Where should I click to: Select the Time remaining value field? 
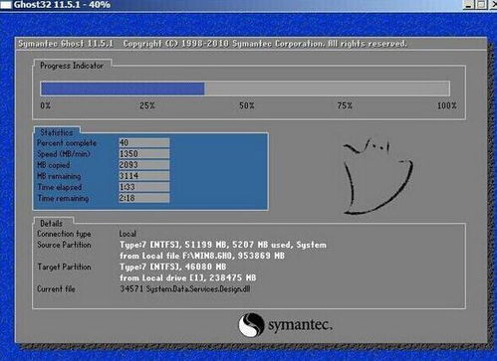tap(144, 198)
